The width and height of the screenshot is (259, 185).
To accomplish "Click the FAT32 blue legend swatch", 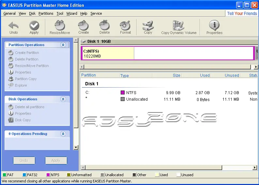I will (x=24, y=175).
